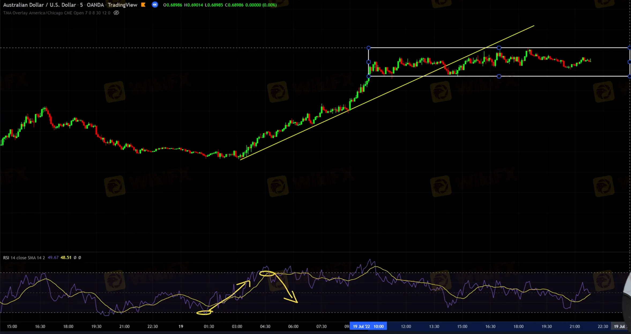Open the Australian Dollar / U.S. Dollar symbol title
Viewport: 631px width, 334px height.
click(x=39, y=5)
